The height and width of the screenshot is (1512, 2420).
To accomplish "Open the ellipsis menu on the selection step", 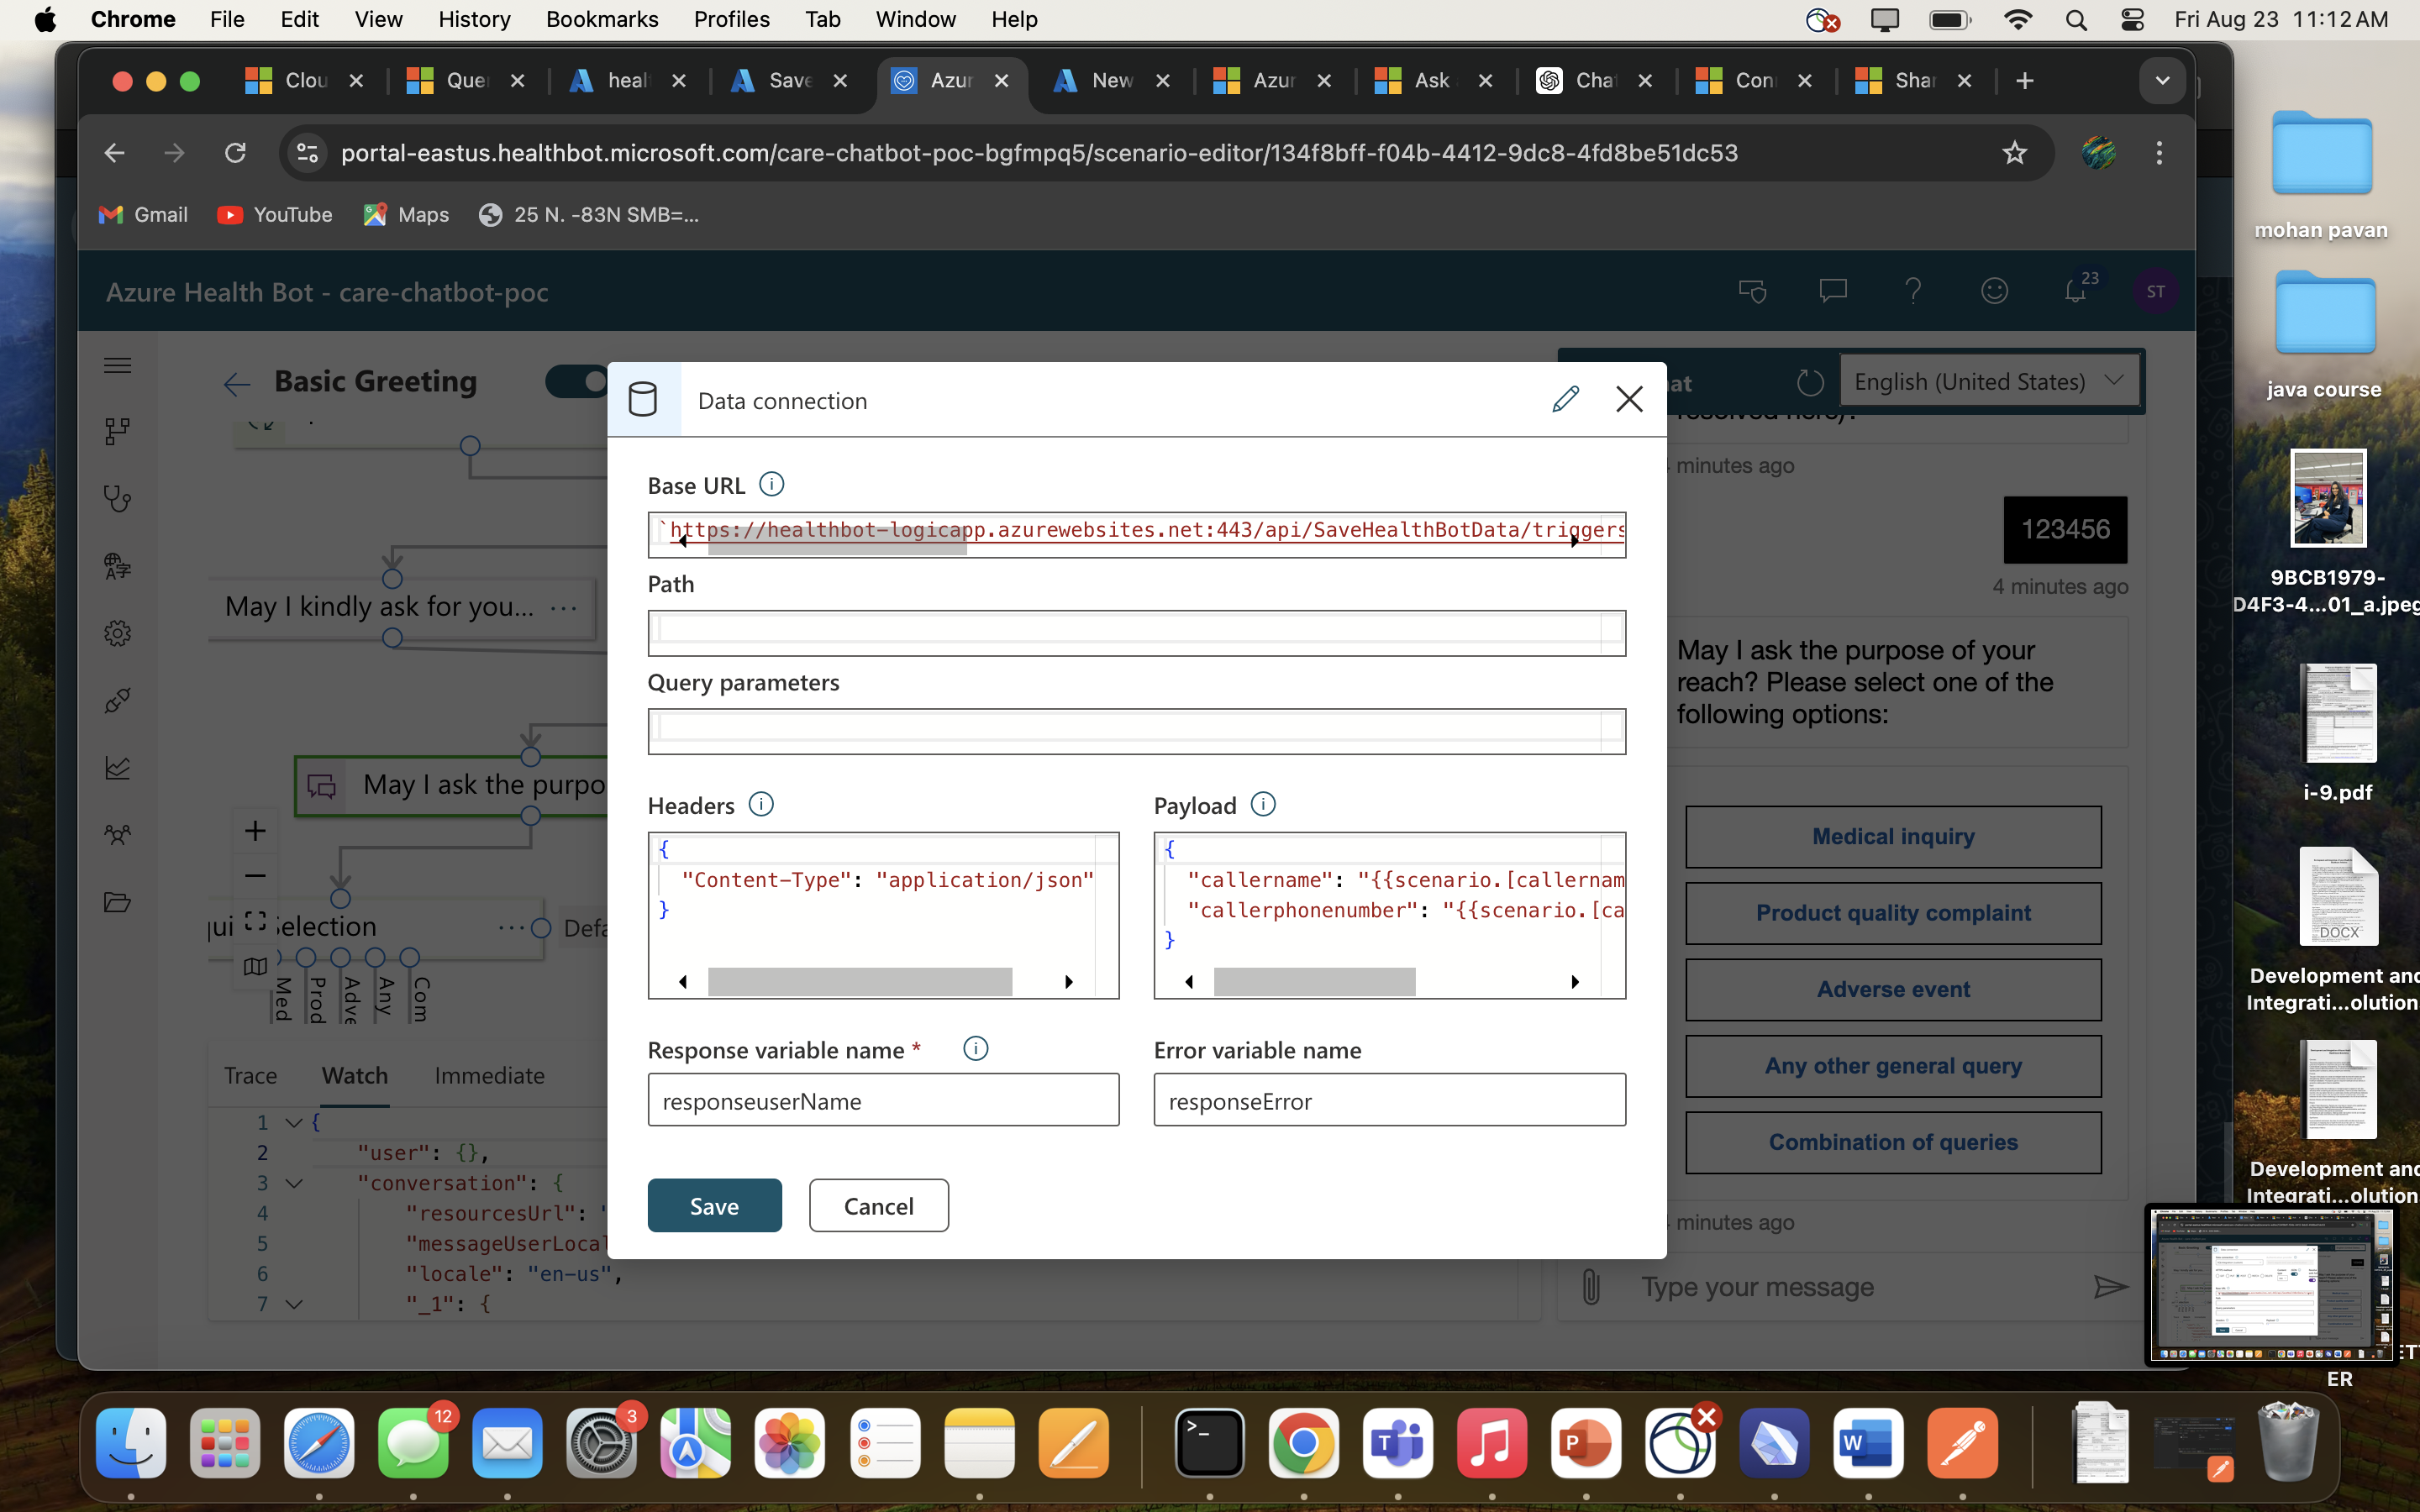I will [x=511, y=928].
